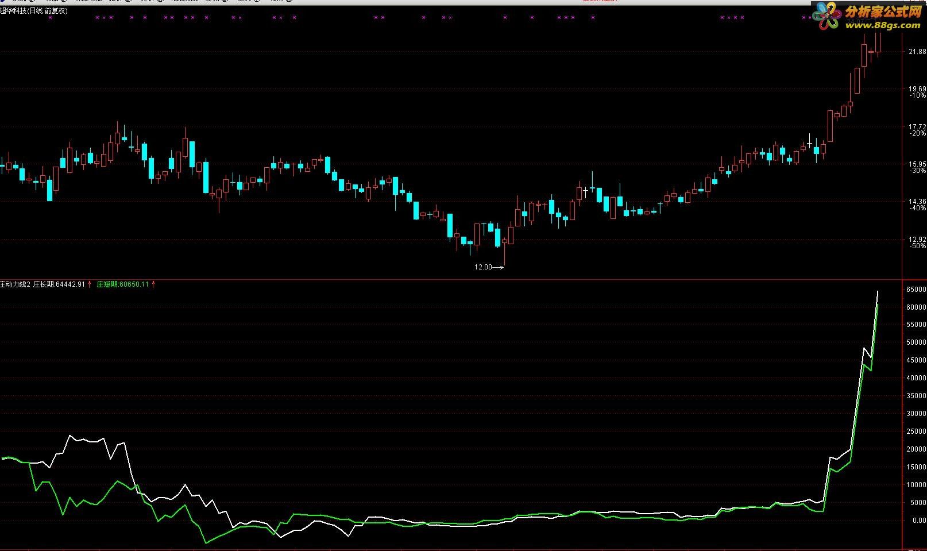Click the 30000 indicator axis label
927x551 pixels.
coord(917,414)
